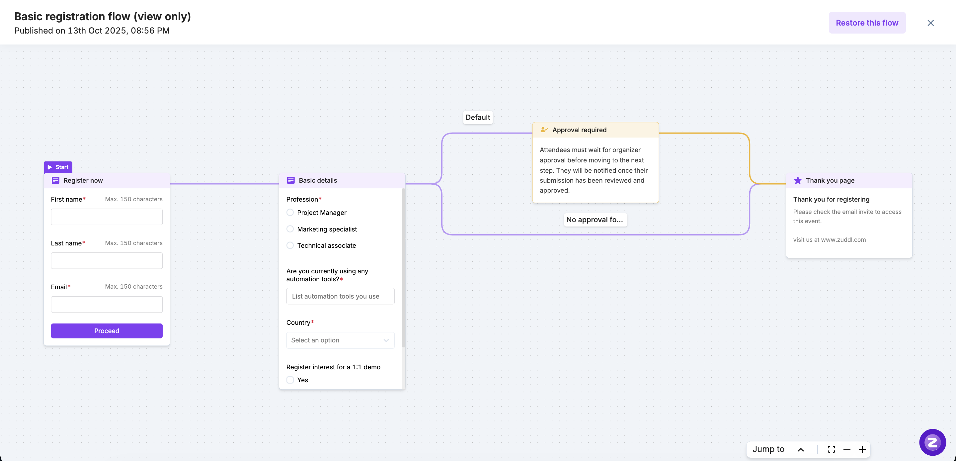Screen dimensions: 956x461
Task: Click the Thank you page star icon
Action: click(798, 181)
